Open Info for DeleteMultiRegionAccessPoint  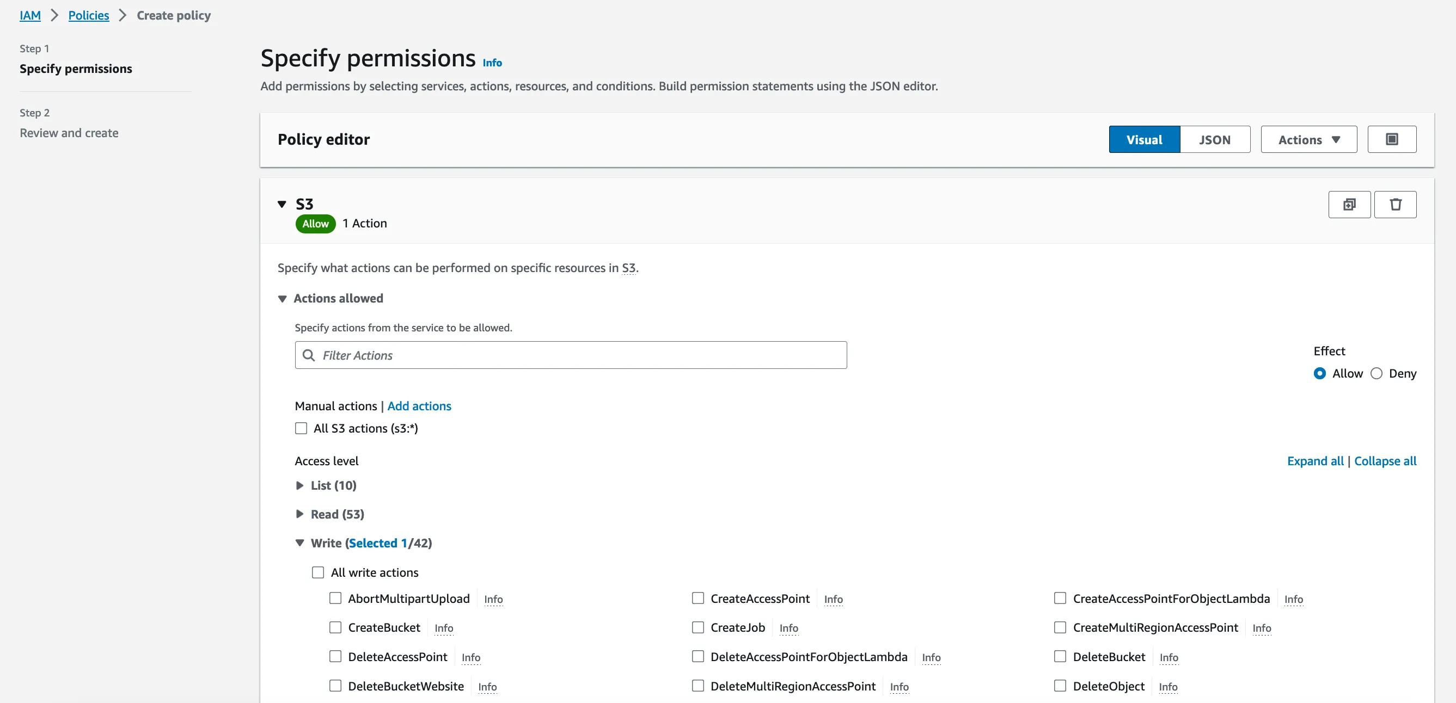pos(900,687)
